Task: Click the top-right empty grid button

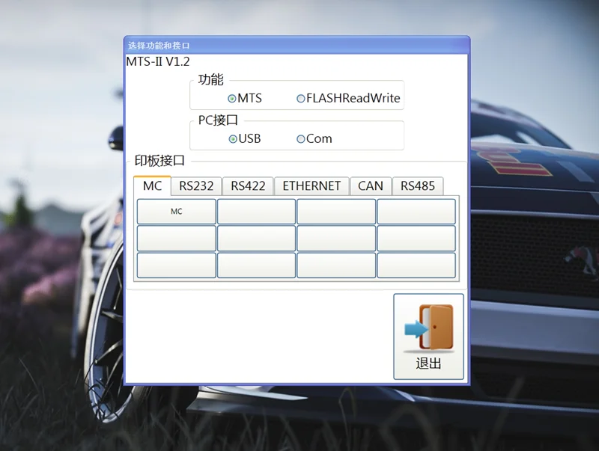Action: [x=416, y=212]
